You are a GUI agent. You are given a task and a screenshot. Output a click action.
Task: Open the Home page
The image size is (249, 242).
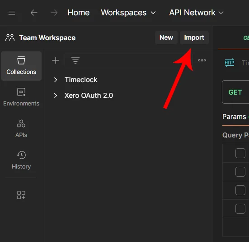(x=79, y=13)
